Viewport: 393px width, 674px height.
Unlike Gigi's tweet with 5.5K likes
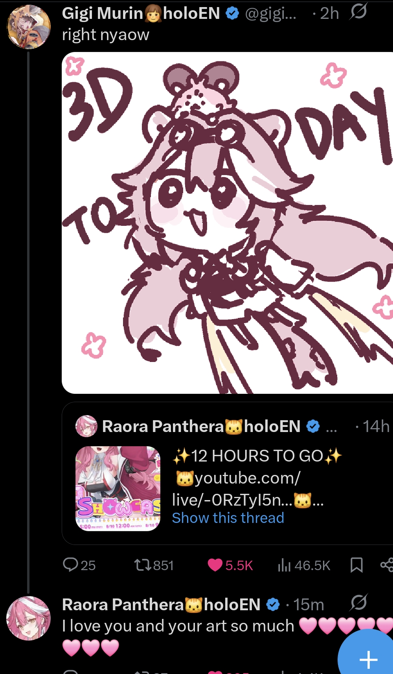point(230,565)
